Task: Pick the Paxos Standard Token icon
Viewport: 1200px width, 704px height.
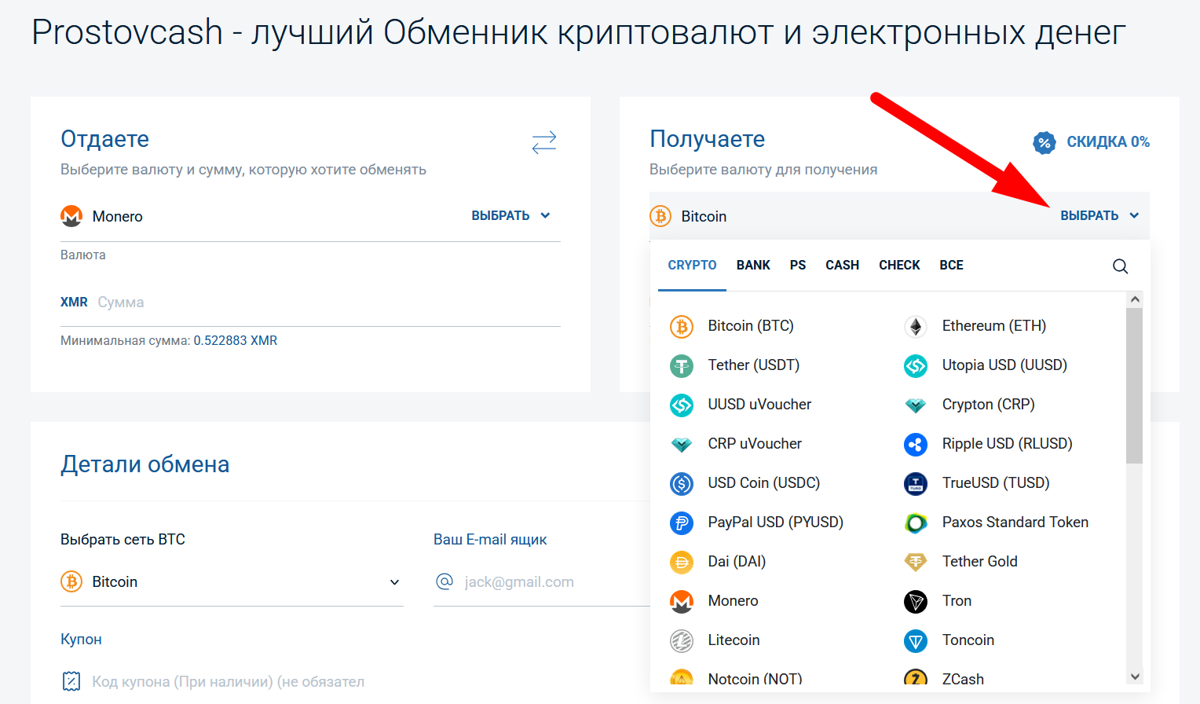Action: tap(916, 522)
